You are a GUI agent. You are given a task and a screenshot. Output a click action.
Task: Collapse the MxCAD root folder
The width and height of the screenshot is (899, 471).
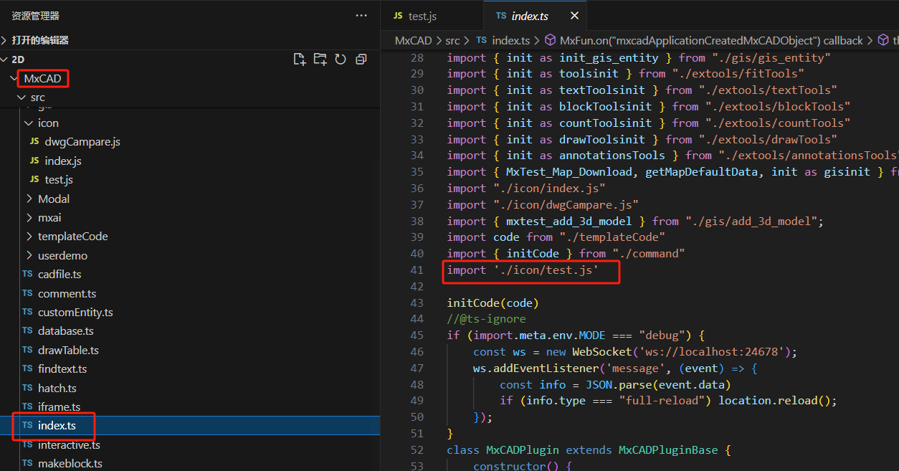coord(42,79)
